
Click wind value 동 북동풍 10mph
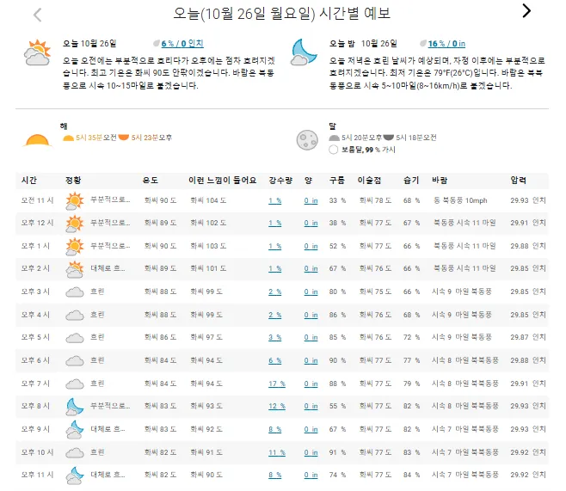460,200
